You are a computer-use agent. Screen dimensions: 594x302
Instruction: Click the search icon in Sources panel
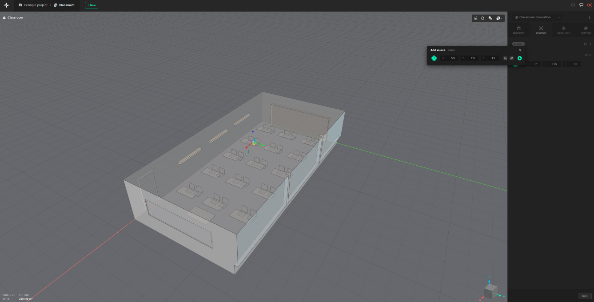pyautogui.click(x=586, y=44)
